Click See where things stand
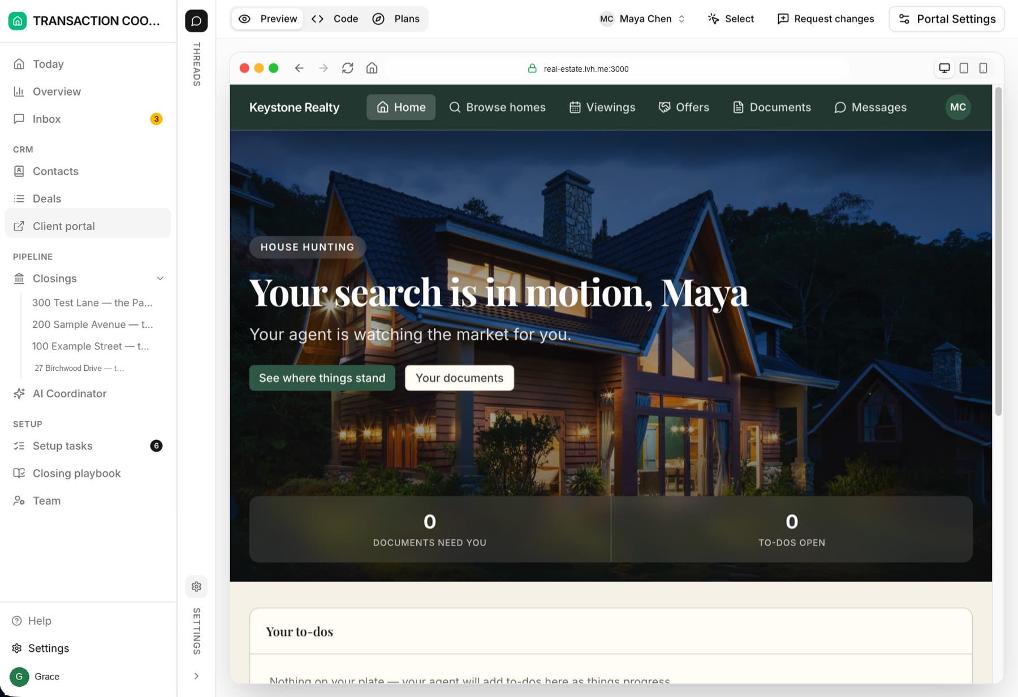The width and height of the screenshot is (1018, 697). click(322, 378)
